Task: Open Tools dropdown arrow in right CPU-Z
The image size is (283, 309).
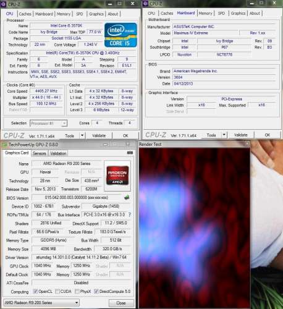Action: click(x=224, y=135)
